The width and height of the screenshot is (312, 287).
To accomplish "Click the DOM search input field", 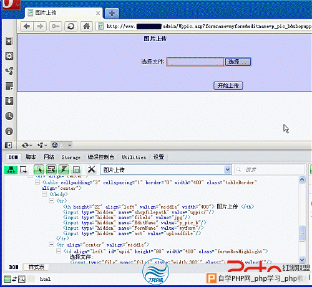I will tap(270, 170).
